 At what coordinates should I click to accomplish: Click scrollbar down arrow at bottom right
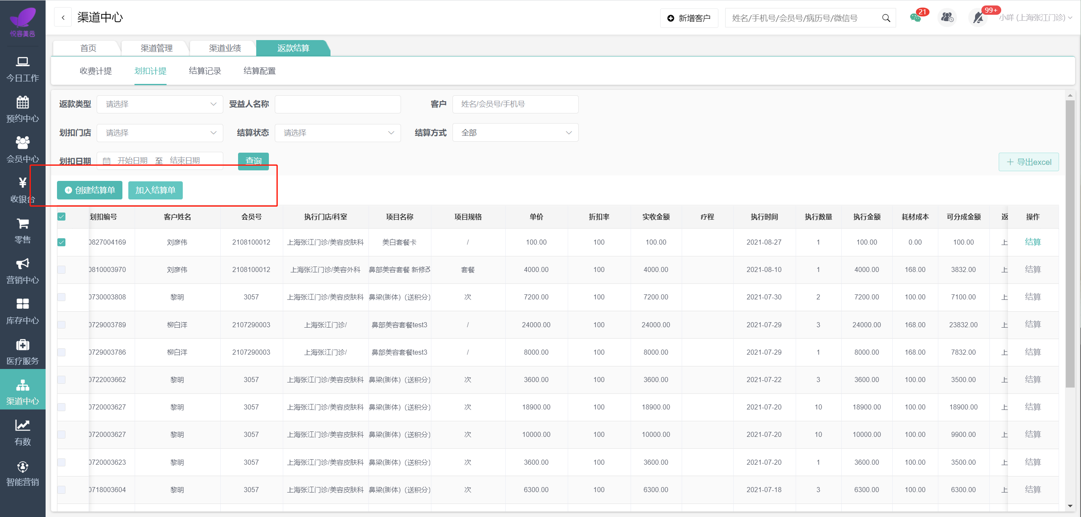(x=1070, y=506)
